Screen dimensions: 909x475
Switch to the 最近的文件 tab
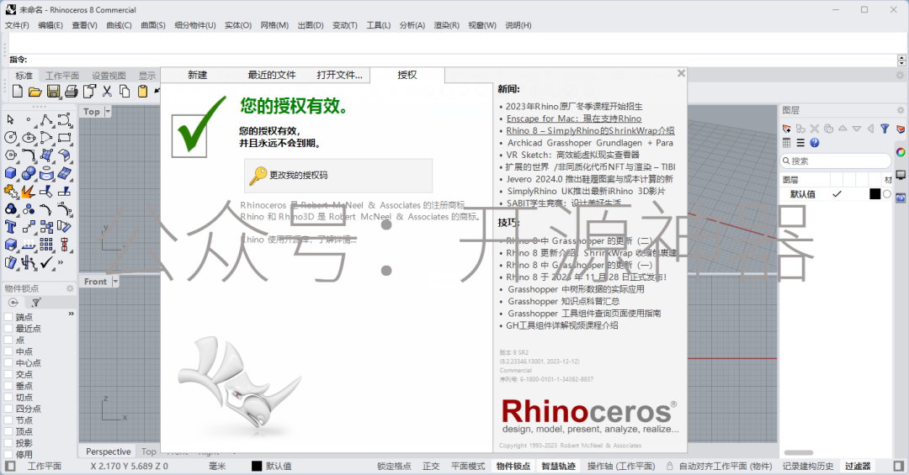pos(272,75)
